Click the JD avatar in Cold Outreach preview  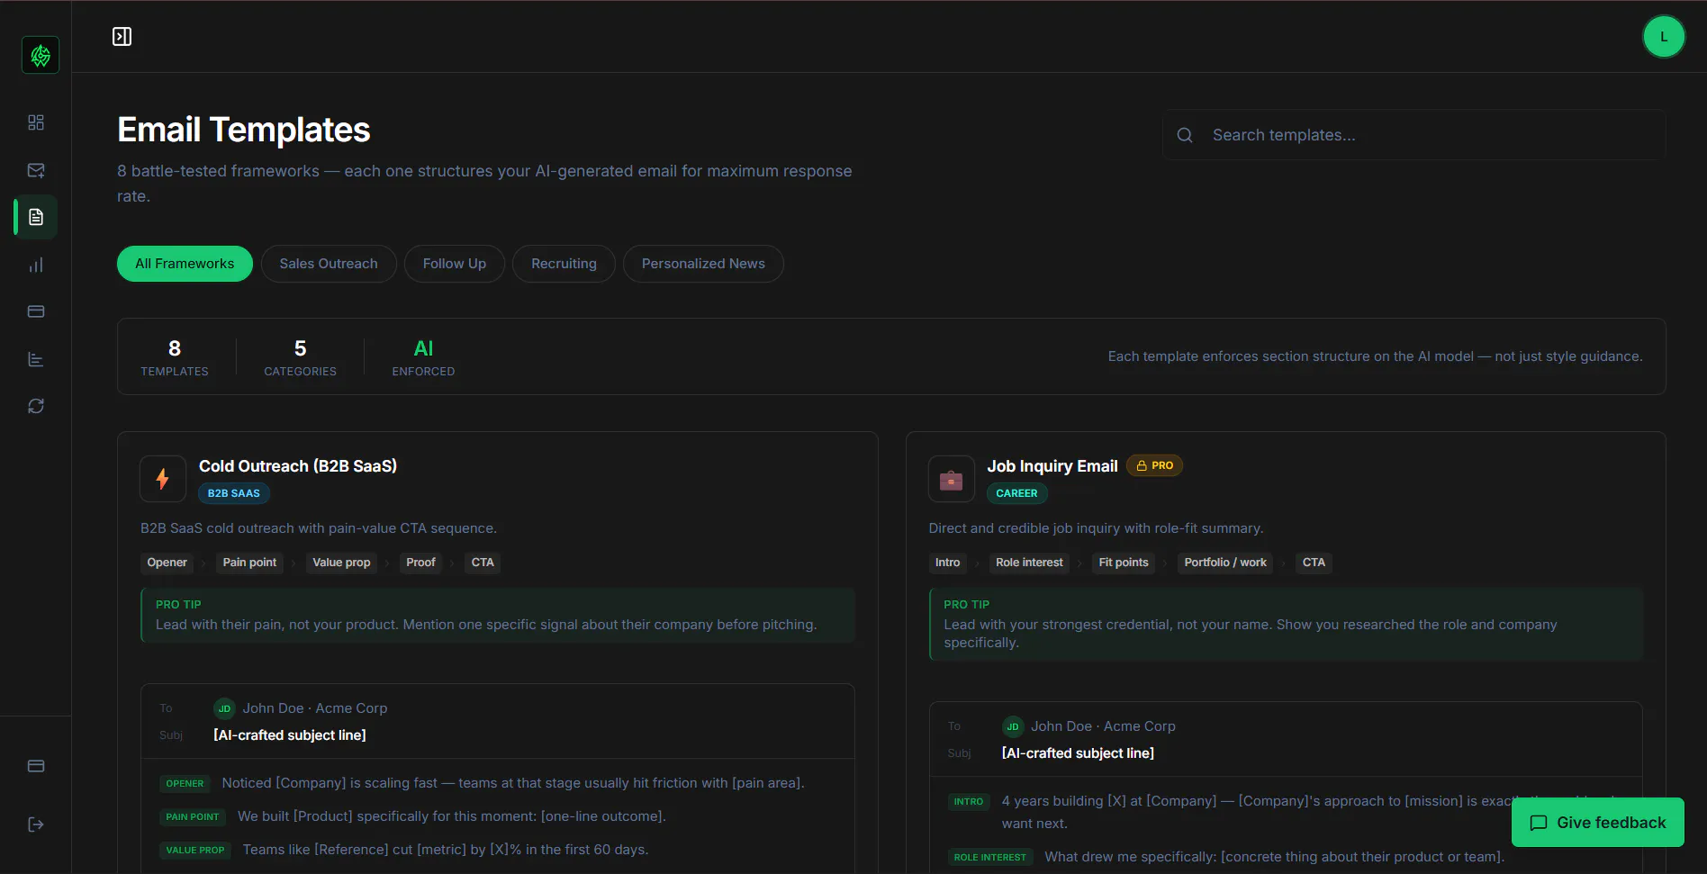coord(224,708)
